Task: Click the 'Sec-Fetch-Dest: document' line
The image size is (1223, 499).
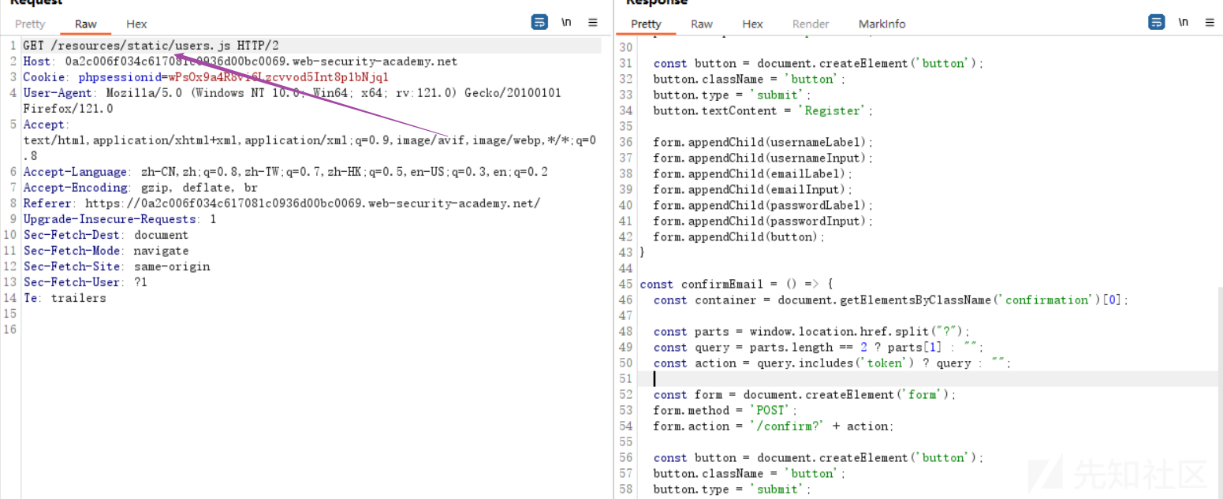Action: [106, 235]
